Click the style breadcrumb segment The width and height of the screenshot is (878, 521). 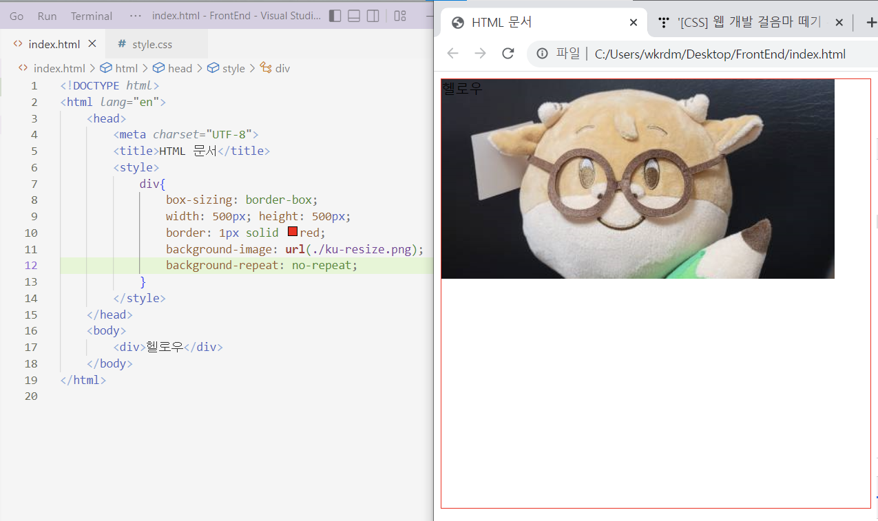click(226, 68)
